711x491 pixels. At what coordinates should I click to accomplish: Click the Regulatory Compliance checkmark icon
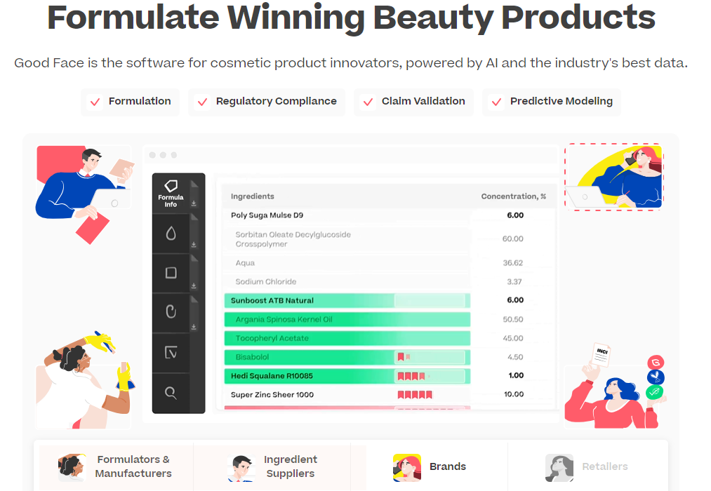click(202, 102)
